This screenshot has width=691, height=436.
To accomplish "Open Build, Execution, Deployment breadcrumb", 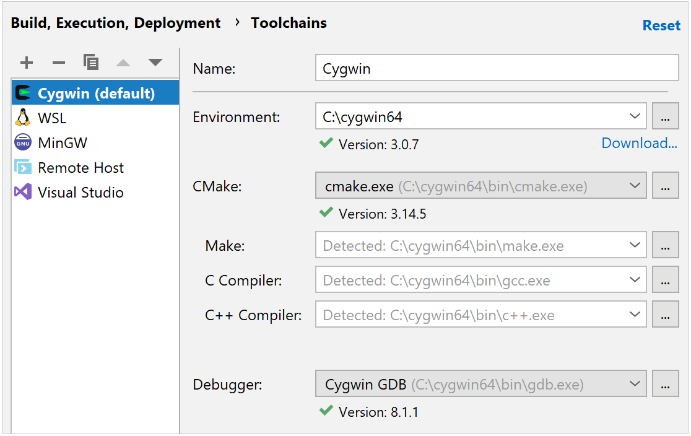I will pos(116,24).
